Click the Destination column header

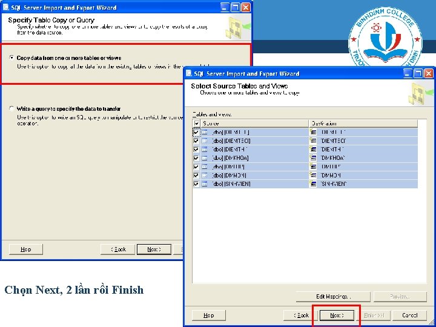click(363, 123)
